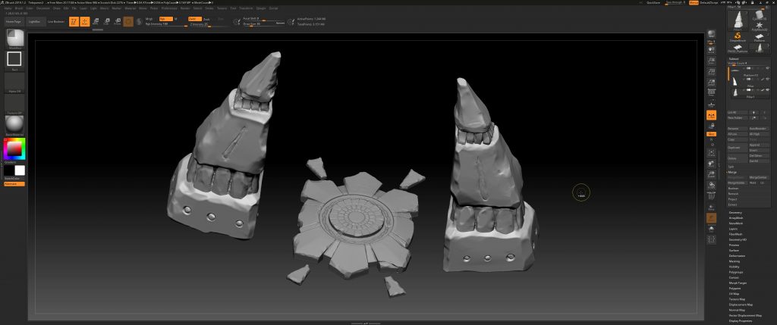Open the Brush menu
Viewport: 777px width, 325px height.
coord(19,8)
